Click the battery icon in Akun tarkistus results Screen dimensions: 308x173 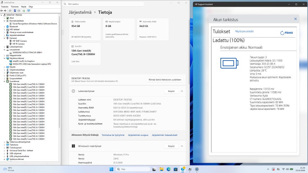pyautogui.click(x=229, y=63)
